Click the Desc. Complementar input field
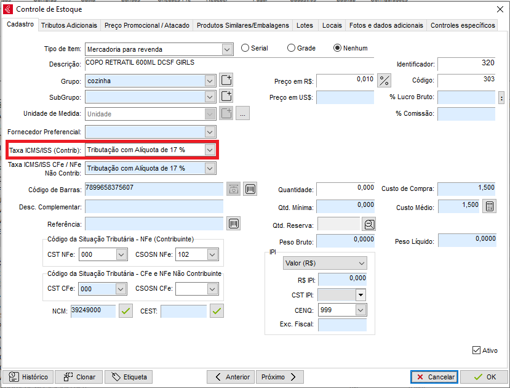Viewport: 510px width, 388px height. [x=154, y=206]
